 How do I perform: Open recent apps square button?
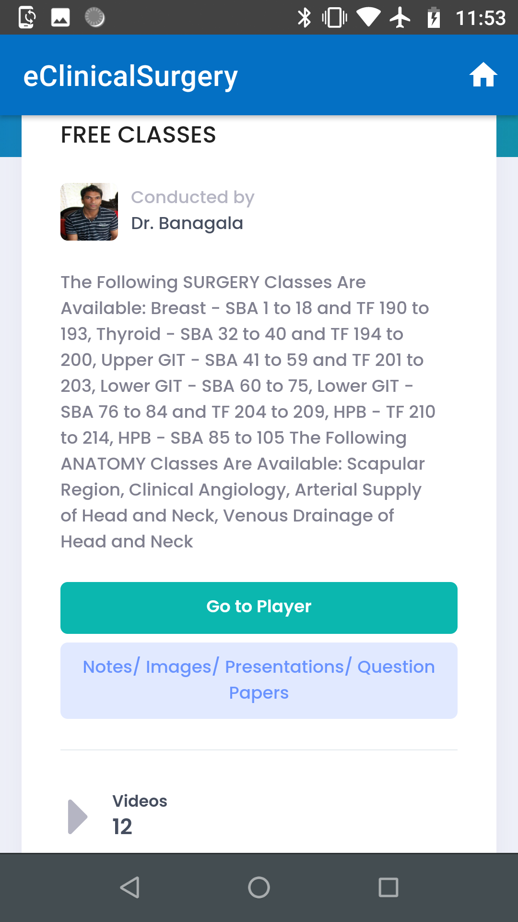tap(388, 887)
